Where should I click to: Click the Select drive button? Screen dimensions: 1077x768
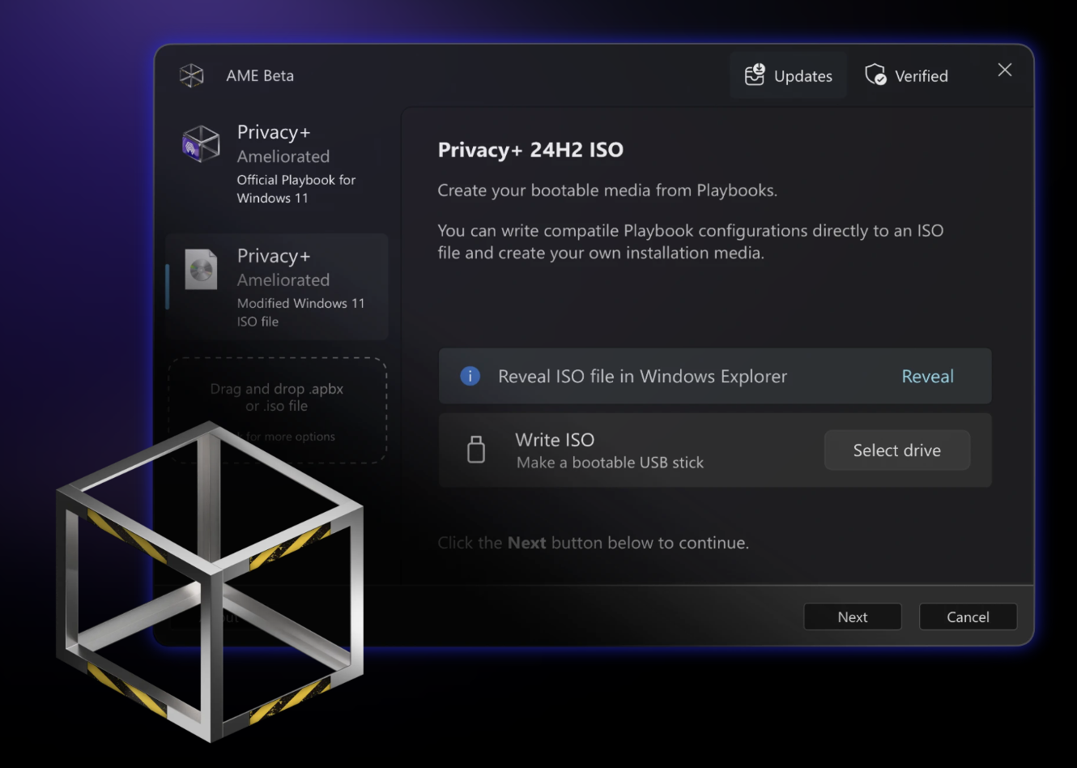[896, 450]
